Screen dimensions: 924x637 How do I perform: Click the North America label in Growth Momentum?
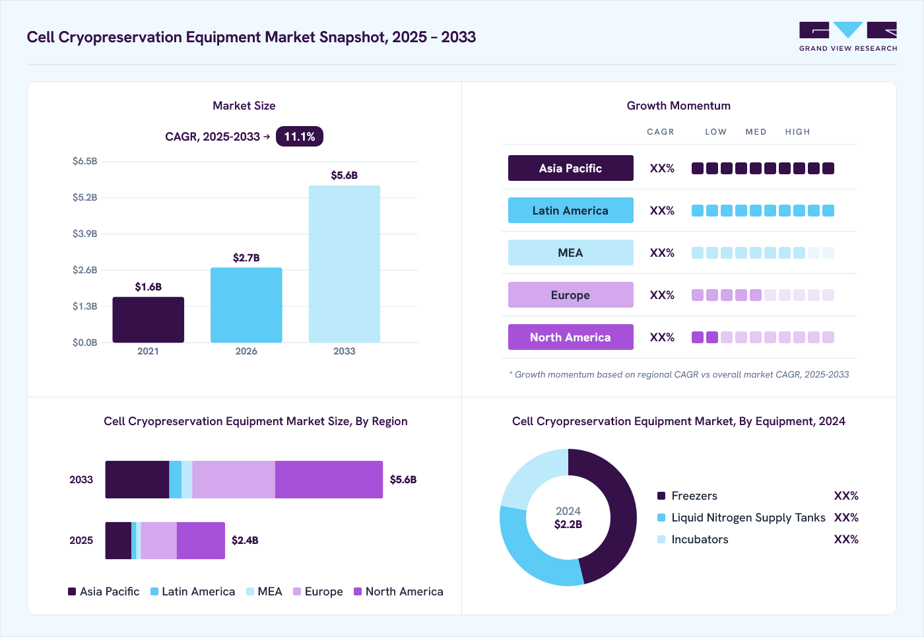(x=571, y=337)
